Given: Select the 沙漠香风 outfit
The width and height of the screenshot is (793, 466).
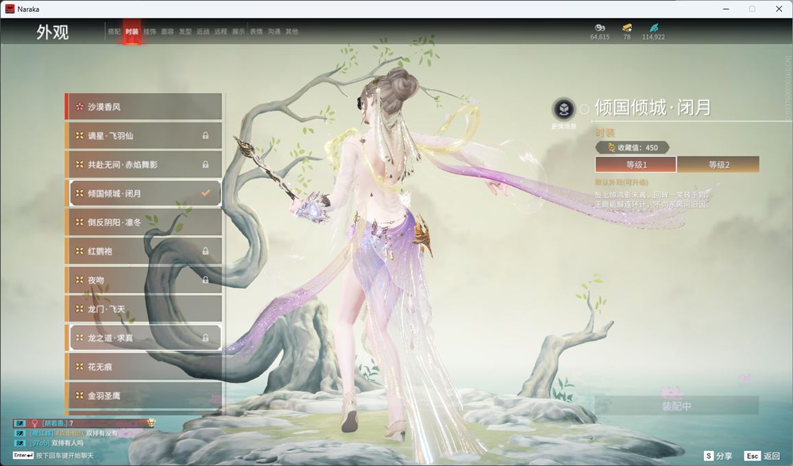Looking at the screenshot, I should coord(144,107).
